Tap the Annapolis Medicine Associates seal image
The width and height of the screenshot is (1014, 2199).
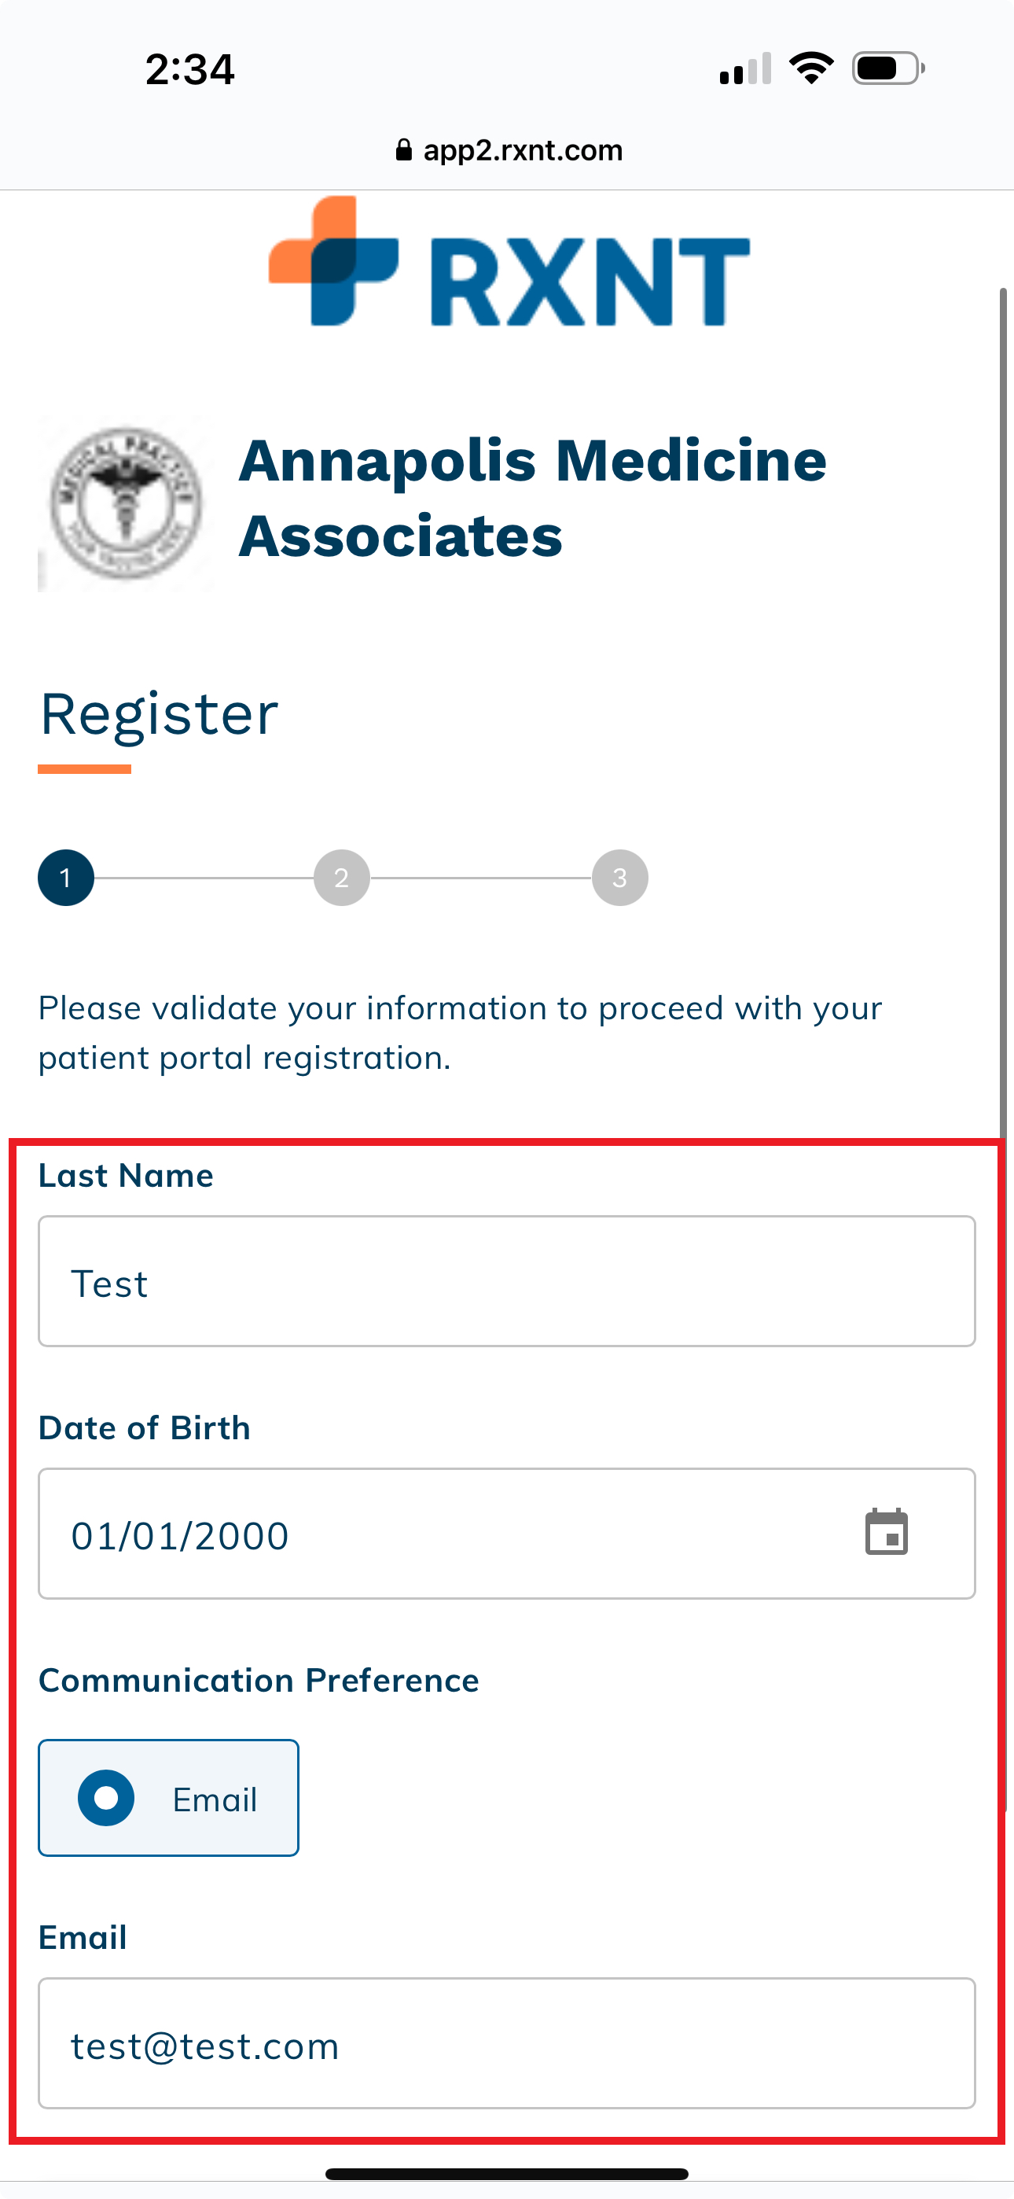point(125,503)
